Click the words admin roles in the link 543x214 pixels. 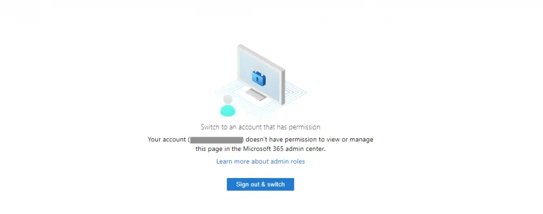pos(288,162)
